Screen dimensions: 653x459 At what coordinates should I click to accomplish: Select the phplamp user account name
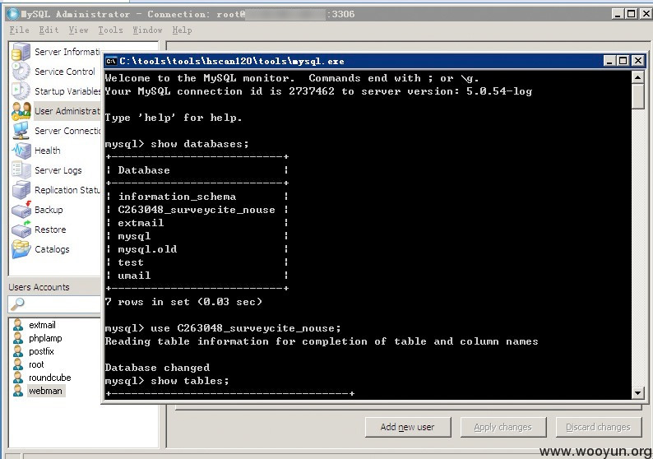coord(45,338)
